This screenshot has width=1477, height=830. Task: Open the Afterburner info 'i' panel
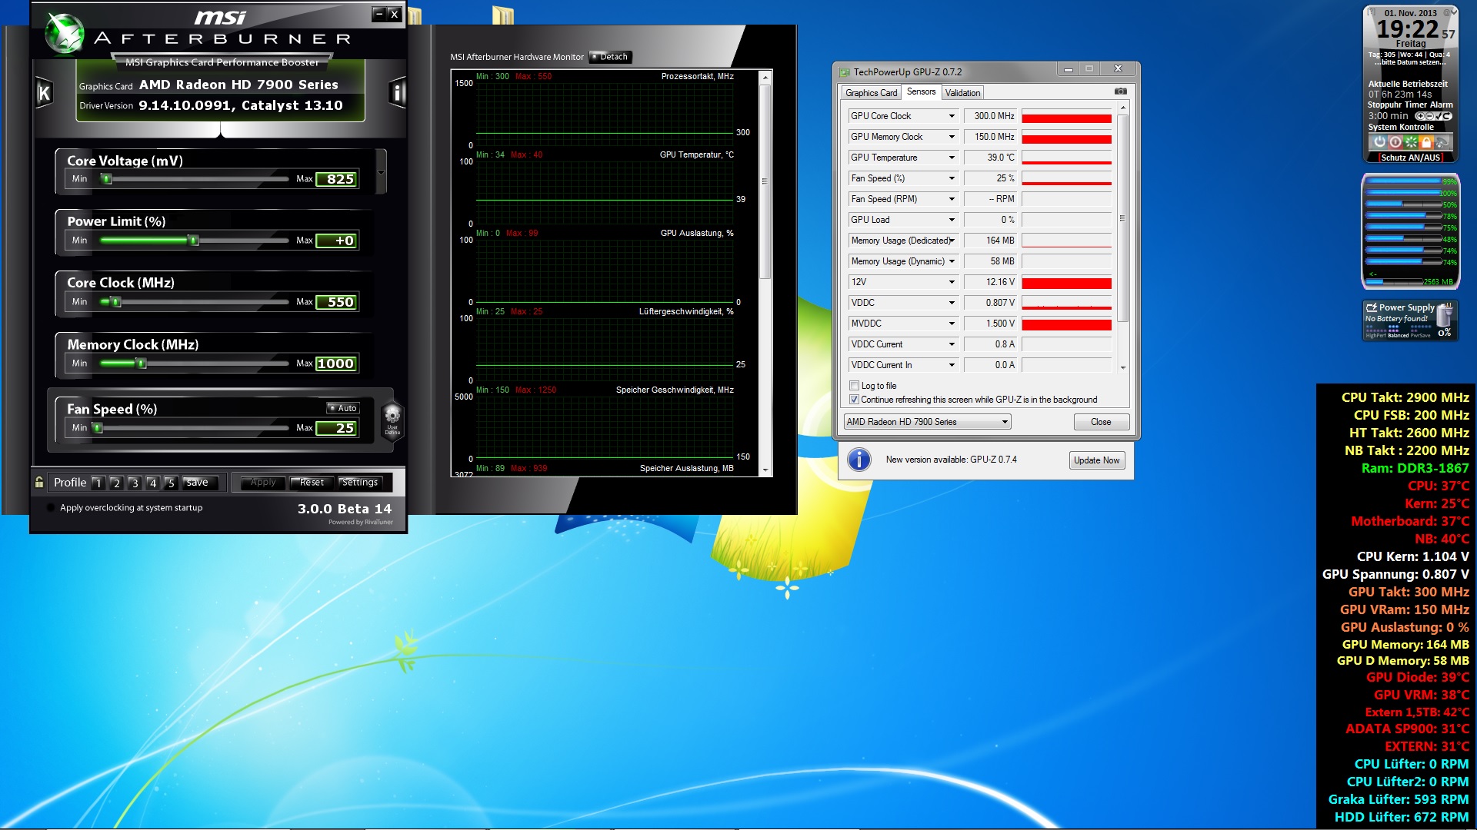pyautogui.click(x=397, y=93)
